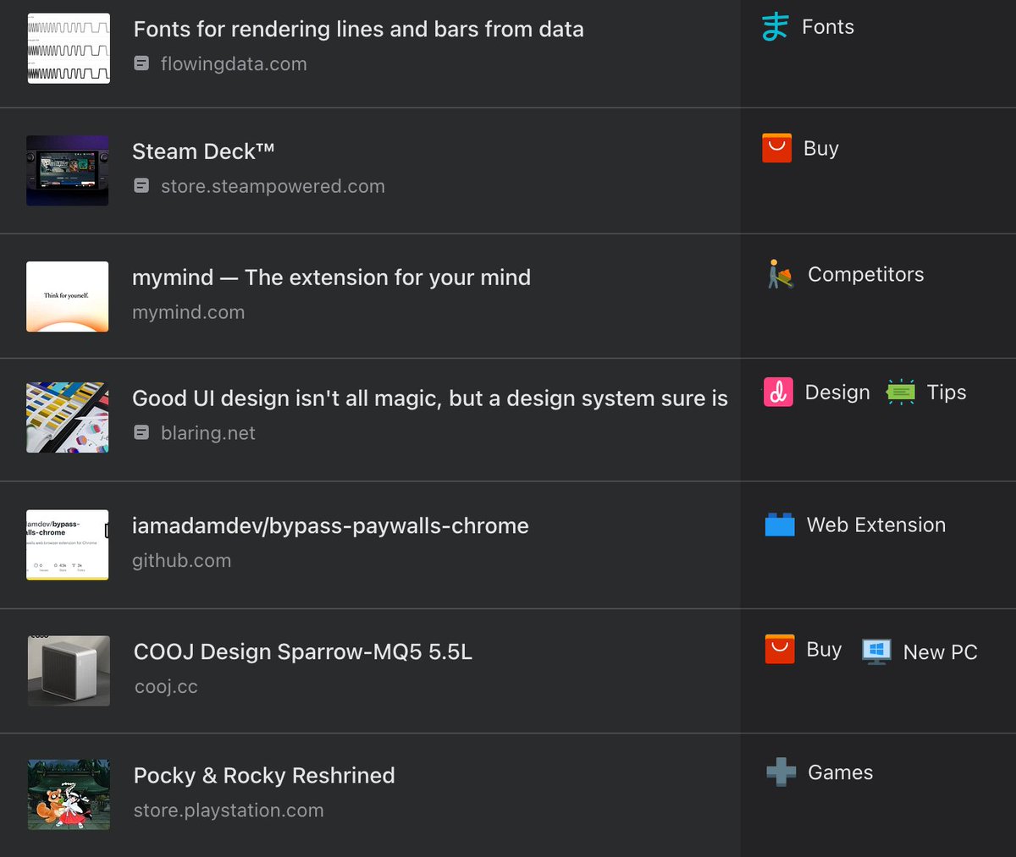The height and width of the screenshot is (857, 1016).
Task: Click the blue Web Extension brick icon
Action: 780,525
